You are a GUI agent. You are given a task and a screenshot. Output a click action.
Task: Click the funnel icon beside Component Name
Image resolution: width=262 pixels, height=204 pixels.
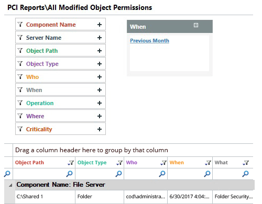(x=20, y=25)
